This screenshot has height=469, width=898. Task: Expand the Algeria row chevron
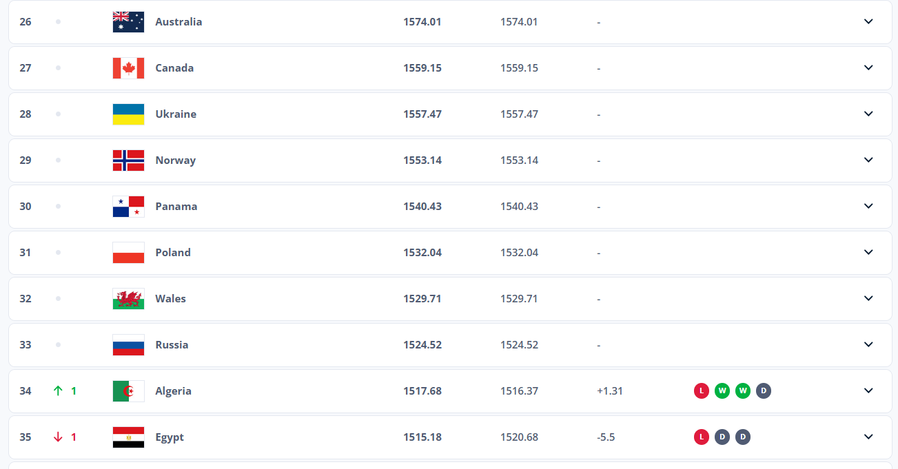point(868,391)
